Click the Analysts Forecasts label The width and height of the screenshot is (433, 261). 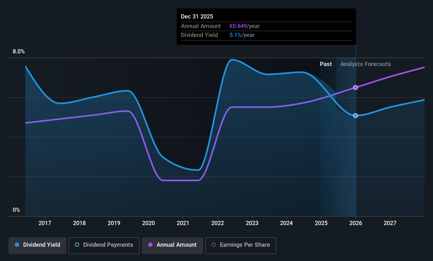point(365,64)
